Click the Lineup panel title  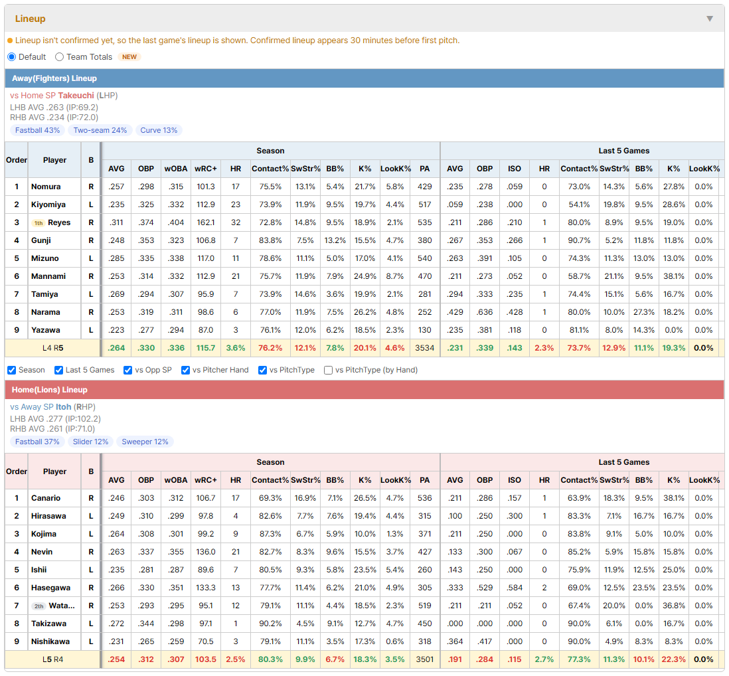(31, 19)
